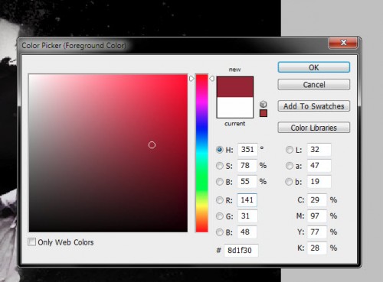The width and height of the screenshot is (383, 282).
Task: Select the R red radio button
Action: pyautogui.click(x=219, y=200)
